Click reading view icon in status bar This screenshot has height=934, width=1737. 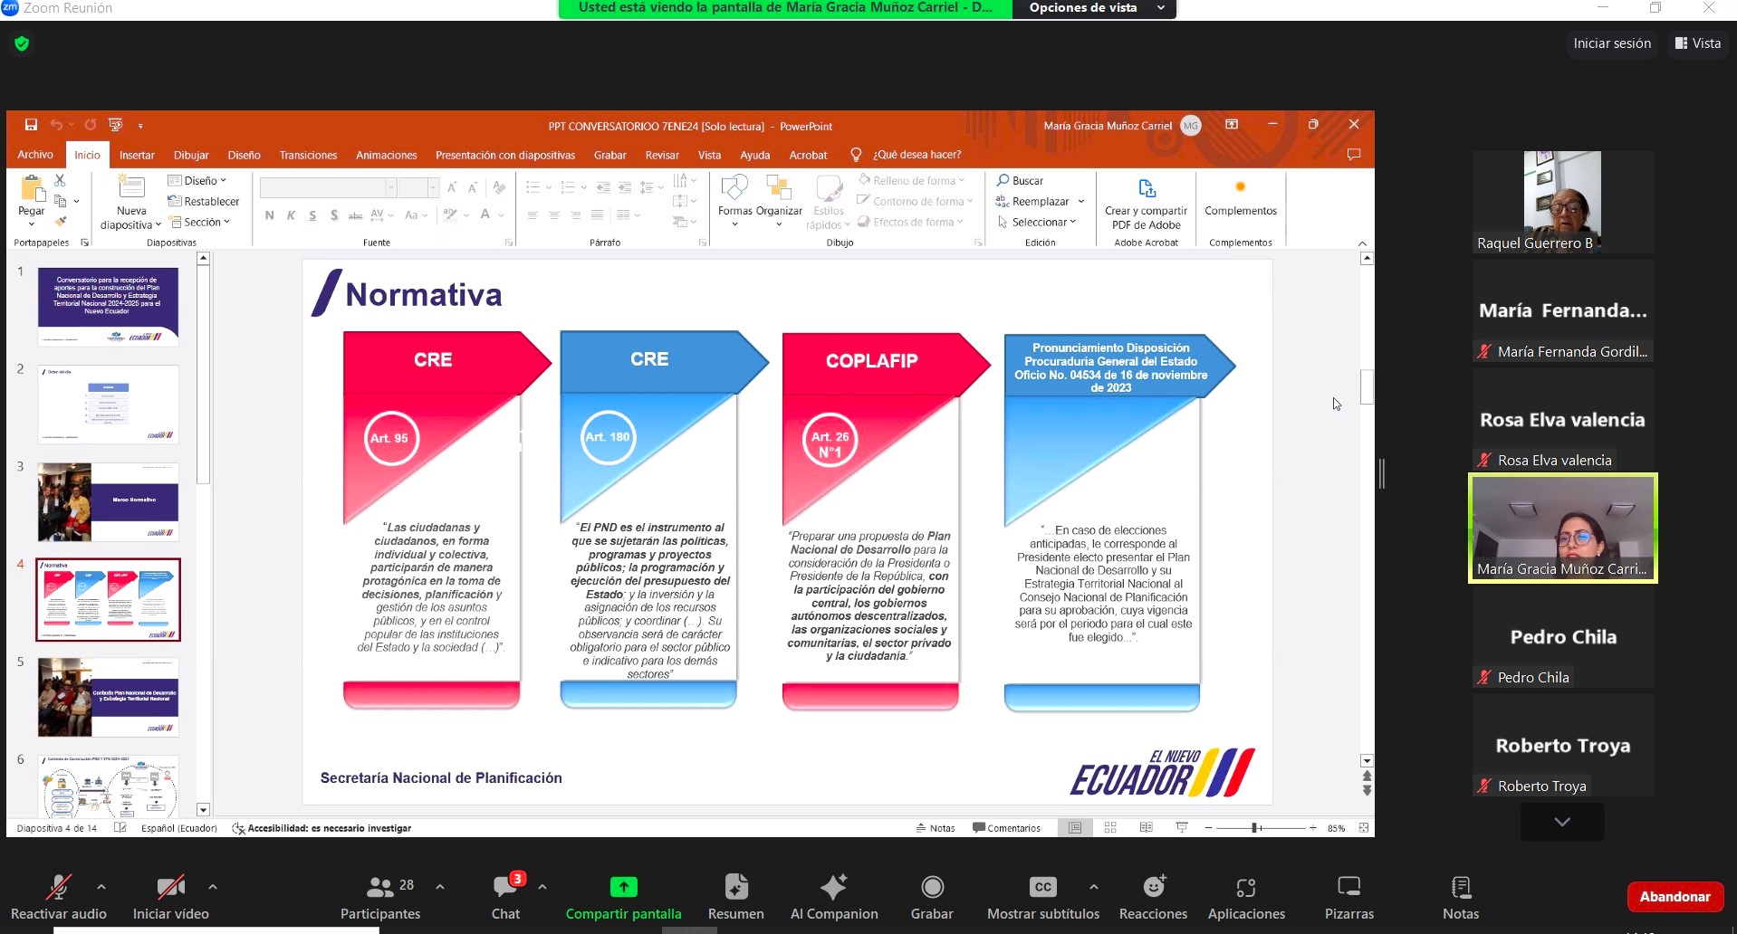[1147, 827]
